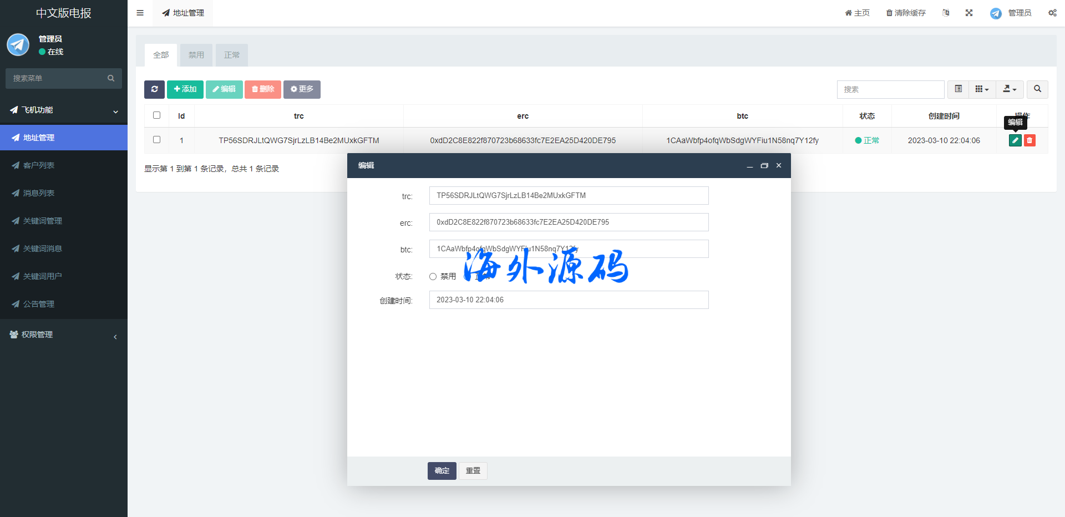Click the trc address input field

pyautogui.click(x=569, y=195)
